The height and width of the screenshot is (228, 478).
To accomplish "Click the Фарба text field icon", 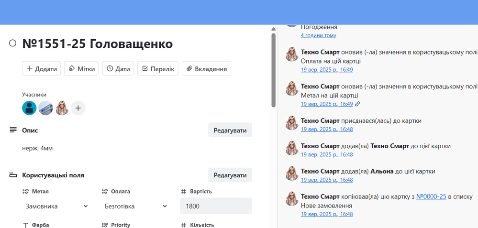I will click(x=26, y=225).
